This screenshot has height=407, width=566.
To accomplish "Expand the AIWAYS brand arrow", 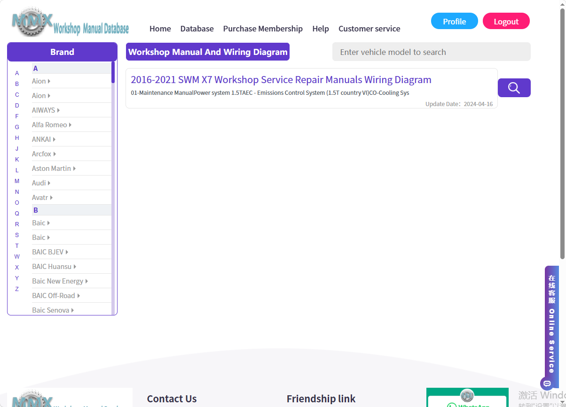I will (x=58, y=110).
